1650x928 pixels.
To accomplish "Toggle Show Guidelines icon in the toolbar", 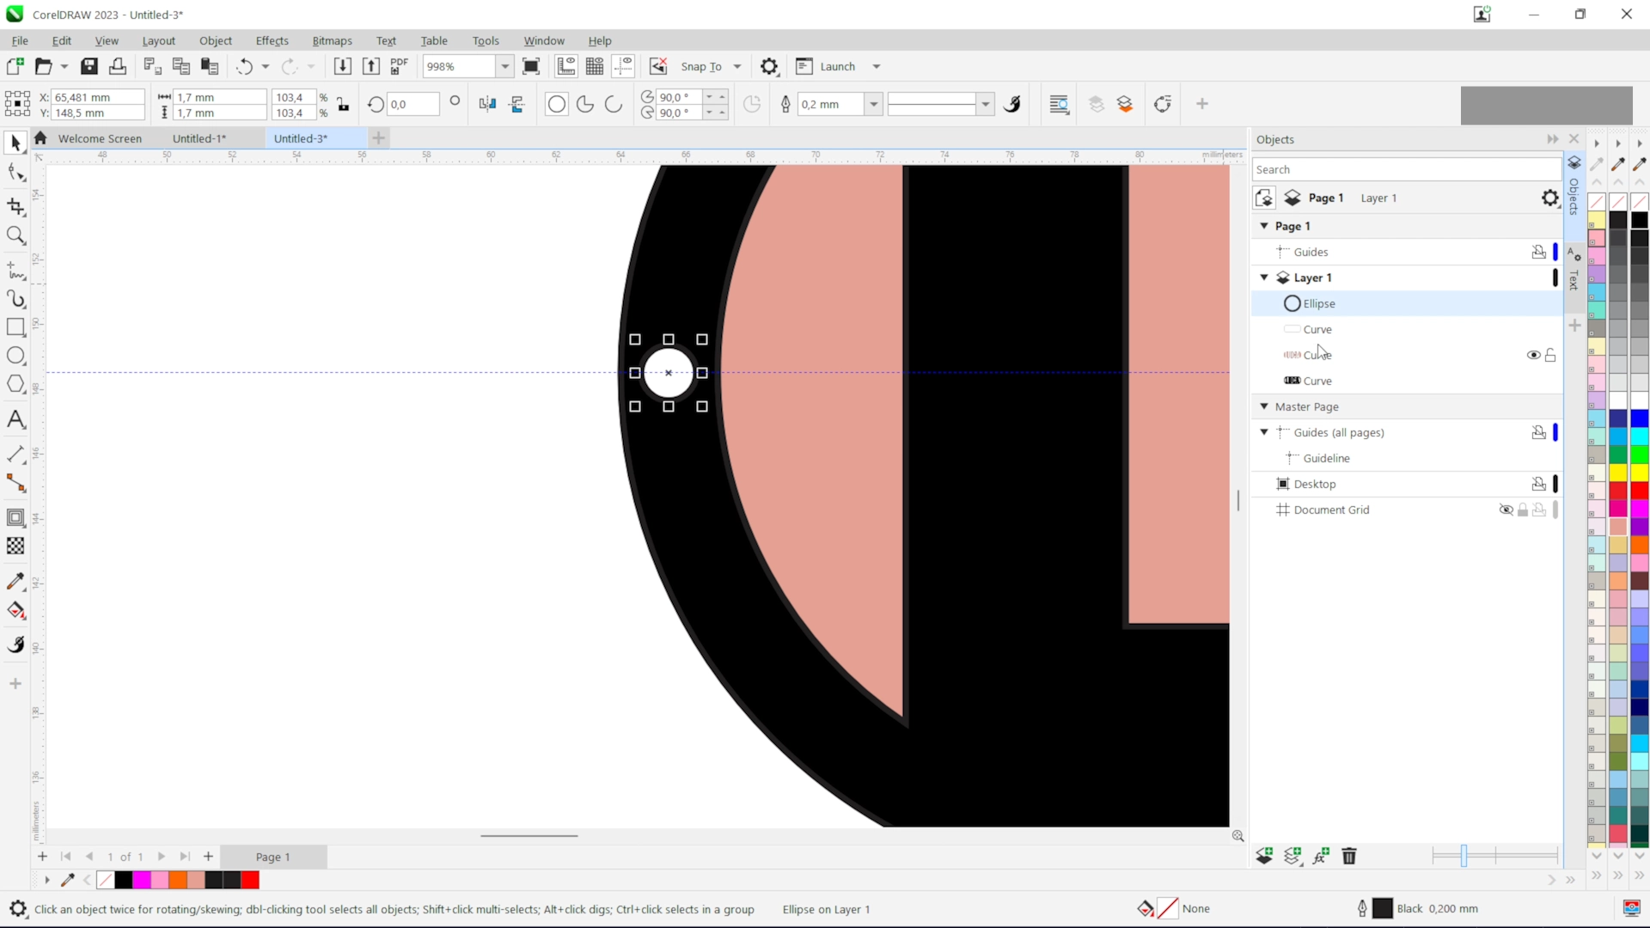I will [623, 66].
